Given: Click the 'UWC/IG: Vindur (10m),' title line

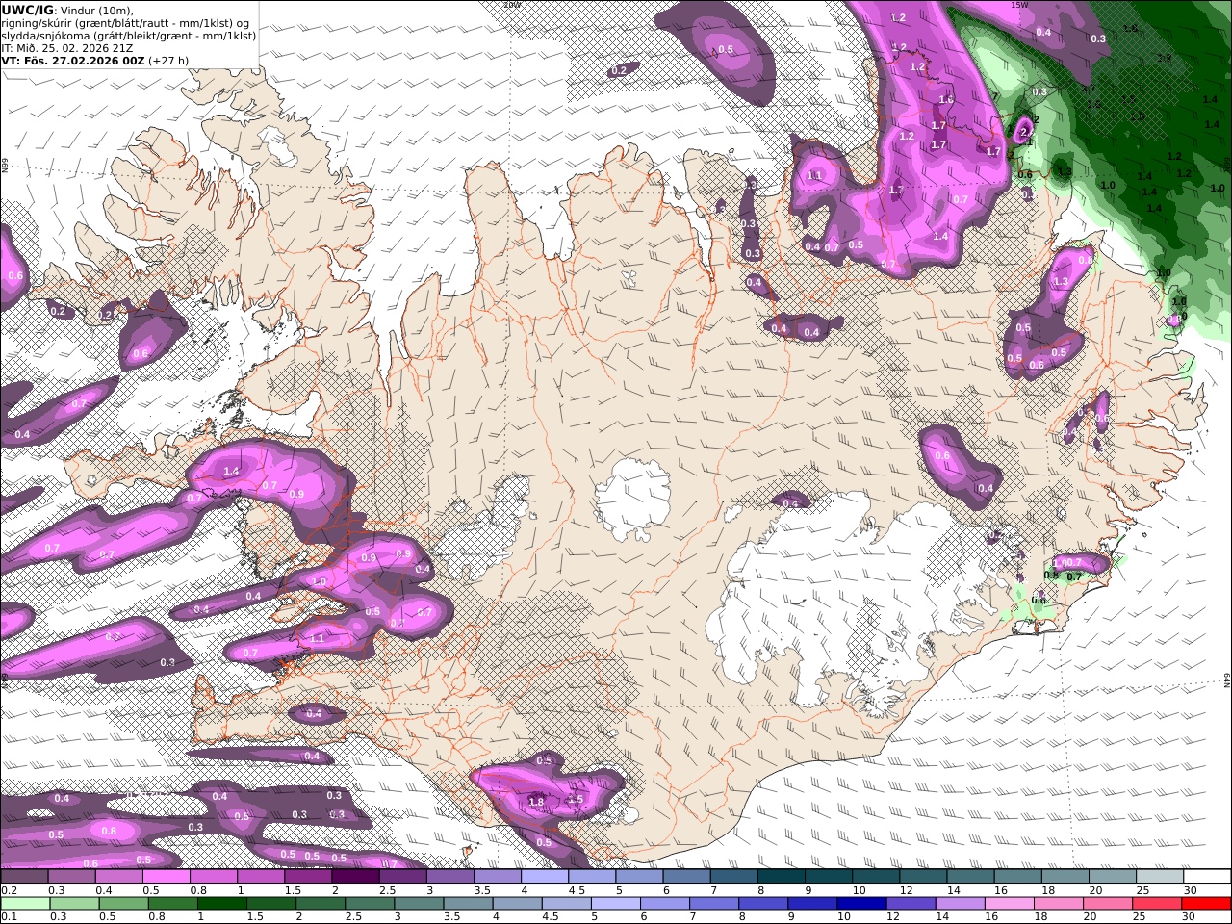Looking at the screenshot, I should pos(67,11).
